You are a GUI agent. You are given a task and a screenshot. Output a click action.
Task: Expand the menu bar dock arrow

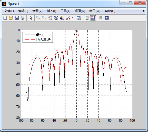tap(144, 11)
